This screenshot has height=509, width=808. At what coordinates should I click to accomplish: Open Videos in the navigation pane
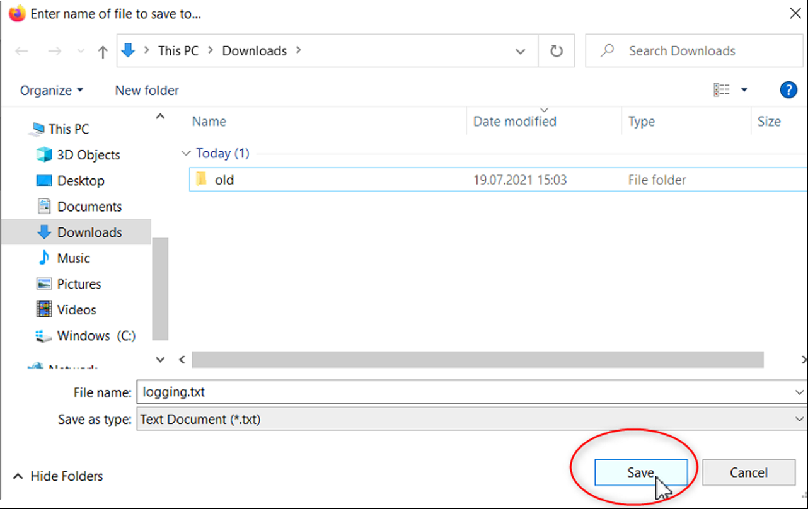(76, 310)
